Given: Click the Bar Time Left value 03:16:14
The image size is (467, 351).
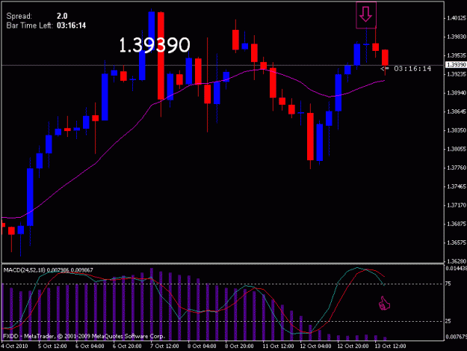Looking at the screenshot, I should (x=71, y=25).
